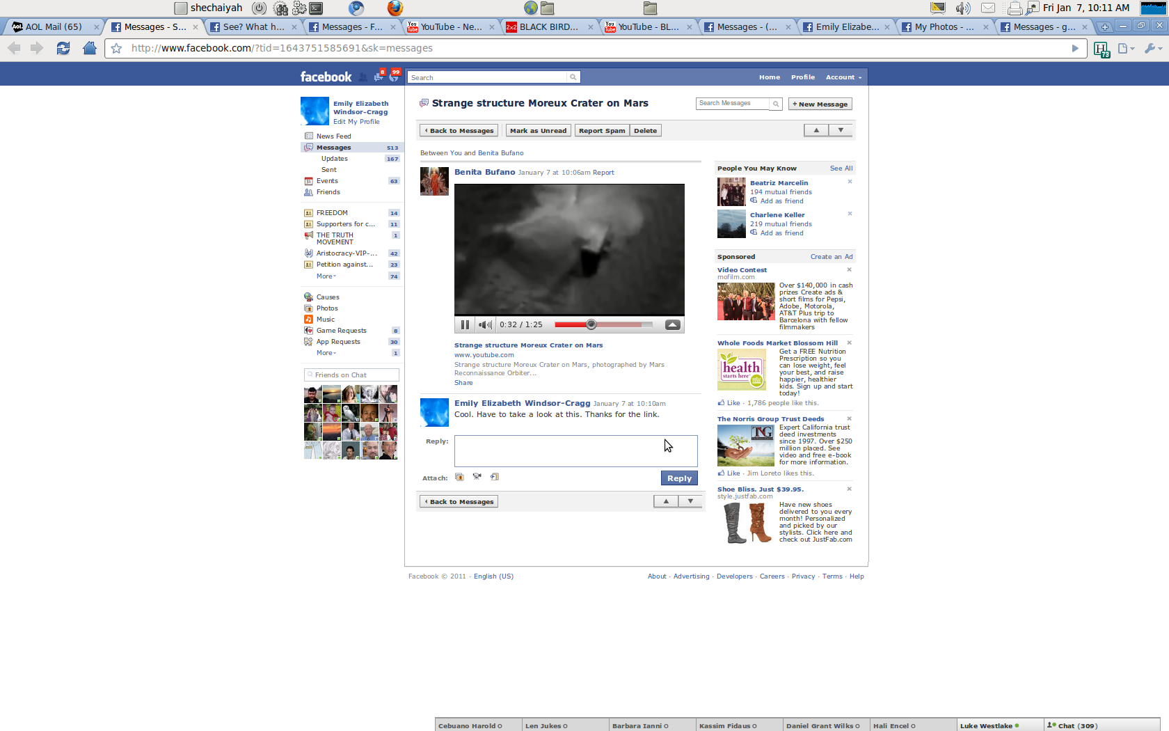
Task: Click Benita Bufano profile thumbnail
Action: [x=434, y=181]
